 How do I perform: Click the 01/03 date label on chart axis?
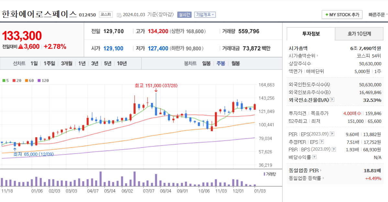pyautogui.click(x=260, y=191)
